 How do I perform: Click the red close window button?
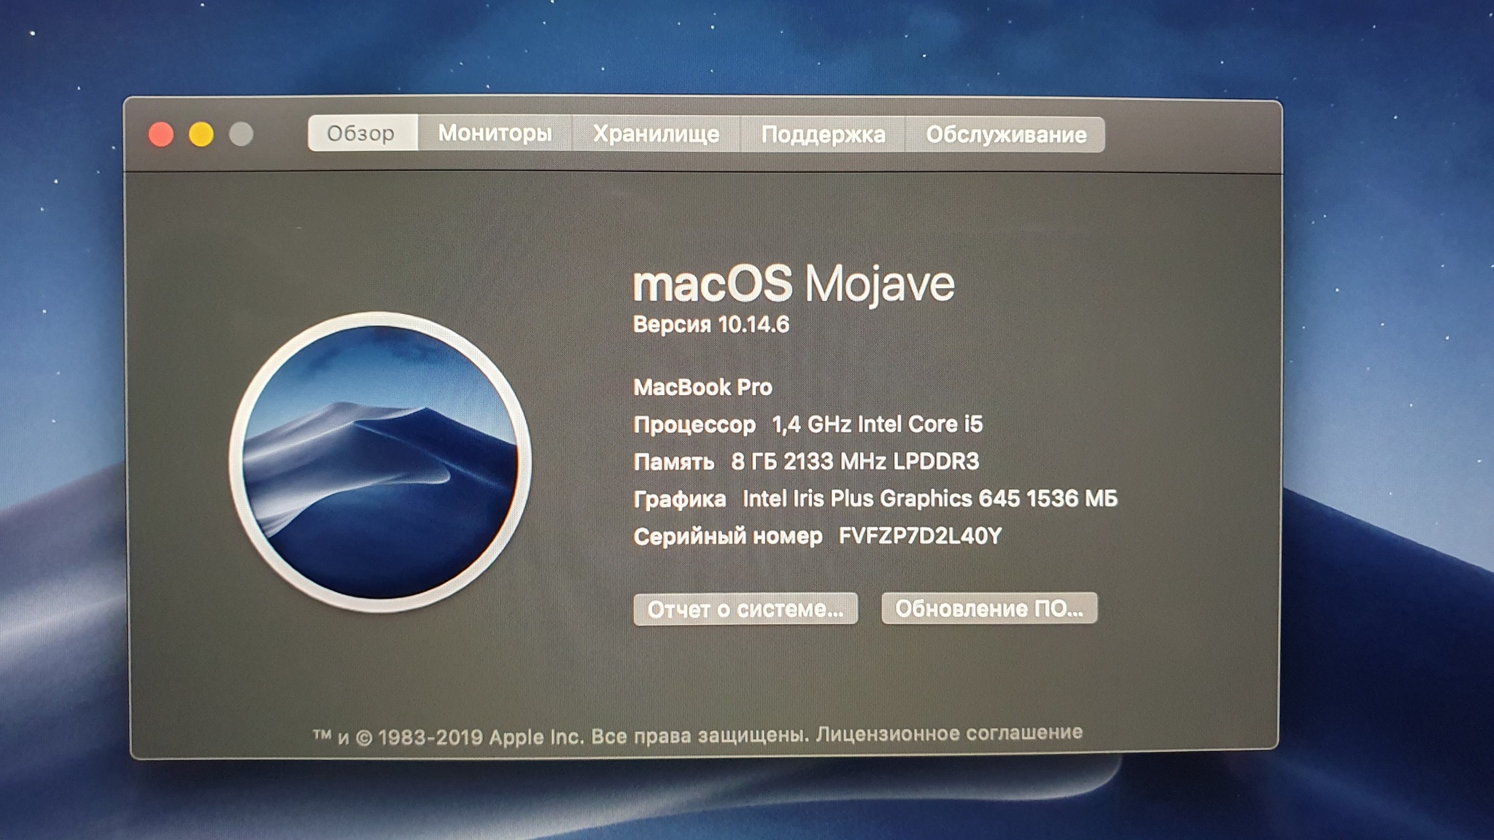[x=161, y=134]
